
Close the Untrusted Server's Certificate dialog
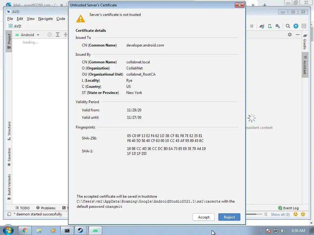click(239, 5)
